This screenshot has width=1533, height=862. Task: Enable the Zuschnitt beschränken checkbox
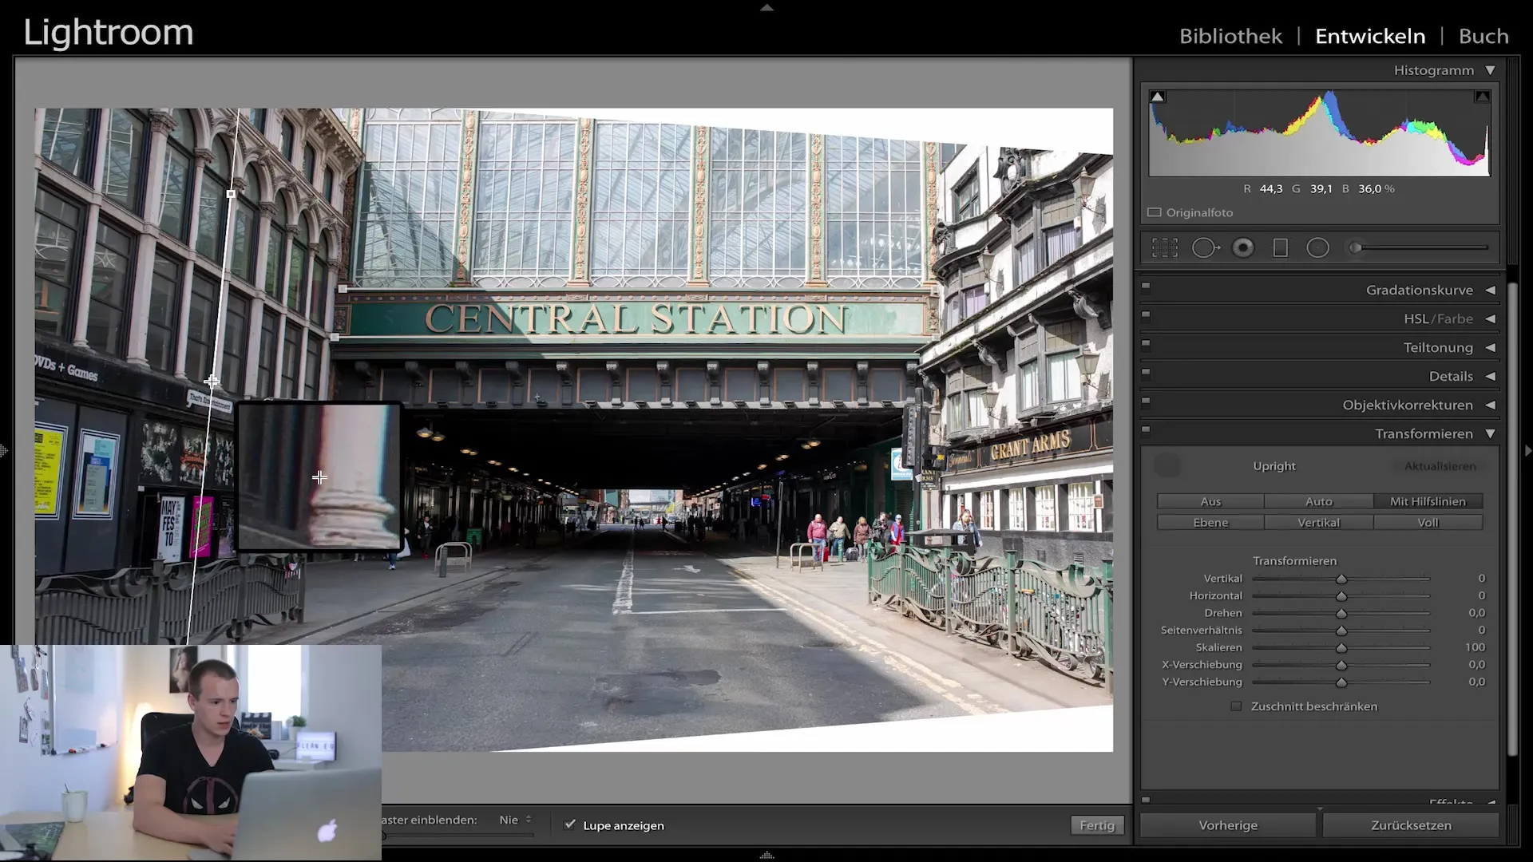coord(1236,706)
